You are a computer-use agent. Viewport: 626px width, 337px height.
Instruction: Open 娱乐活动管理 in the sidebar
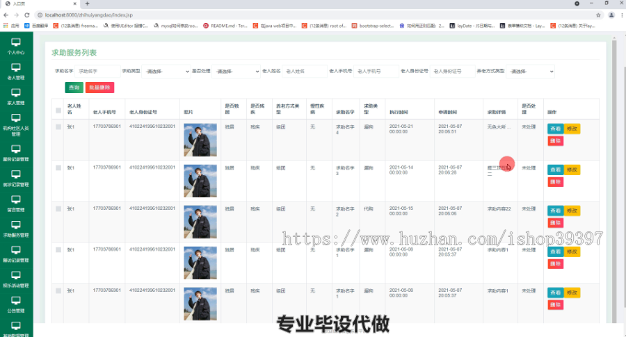[x=16, y=279]
